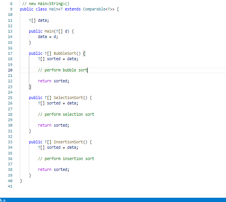
Task: Click the 'BubbleSort()' method name
Action: (x=67, y=54)
